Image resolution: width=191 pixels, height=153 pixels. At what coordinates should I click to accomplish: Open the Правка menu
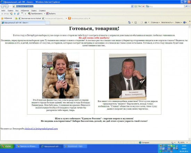pyautogui.click(x=10, y=11)
